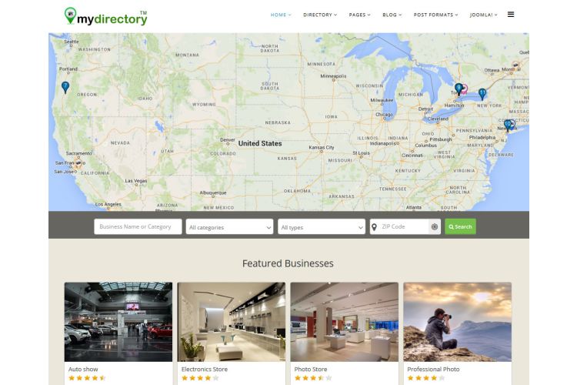Click the hamburger menu icon in header

pyautogui.click(x=510, y=15)
